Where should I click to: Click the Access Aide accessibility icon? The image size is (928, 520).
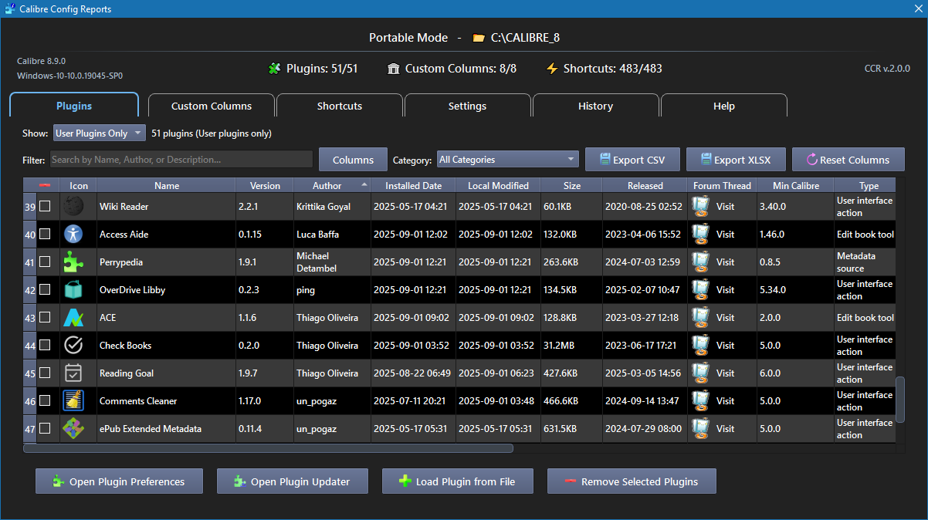(x=73, y=235)
